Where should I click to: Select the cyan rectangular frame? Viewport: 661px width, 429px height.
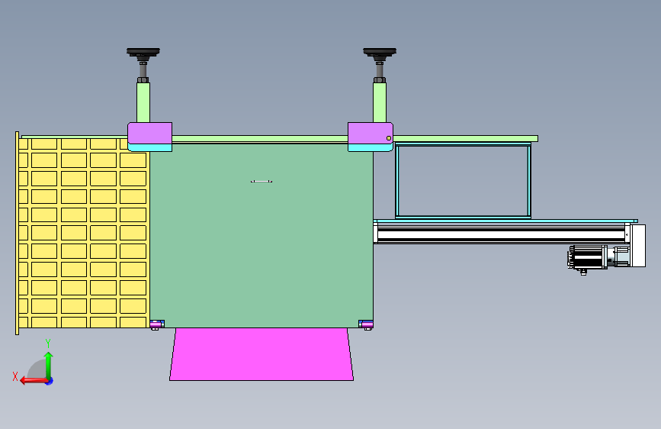click(x=463, y=181)
